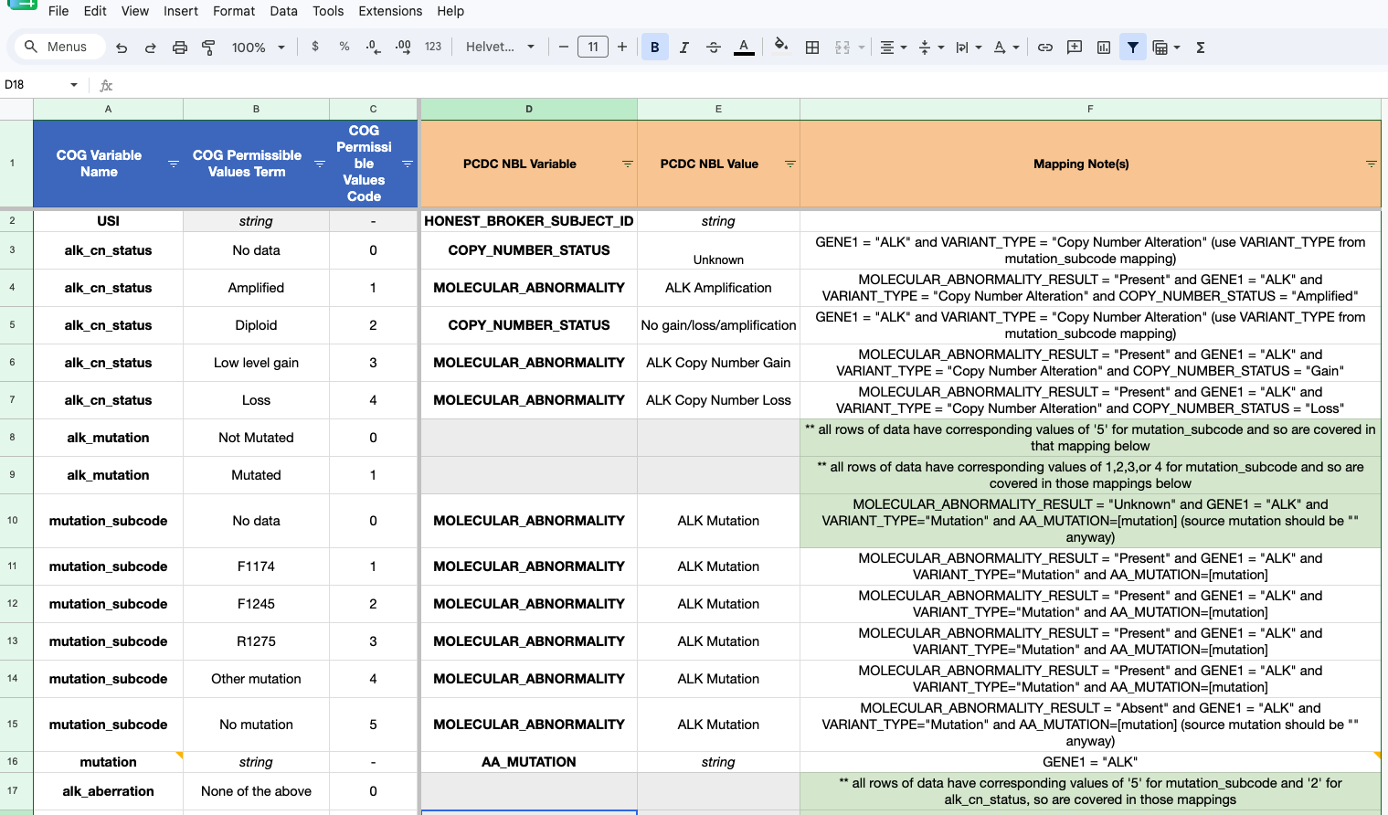Viewport: 1388px width, 815px height.
Task: Open filter for PCDC NBL Value column
Action: click(x=790, y=164)
